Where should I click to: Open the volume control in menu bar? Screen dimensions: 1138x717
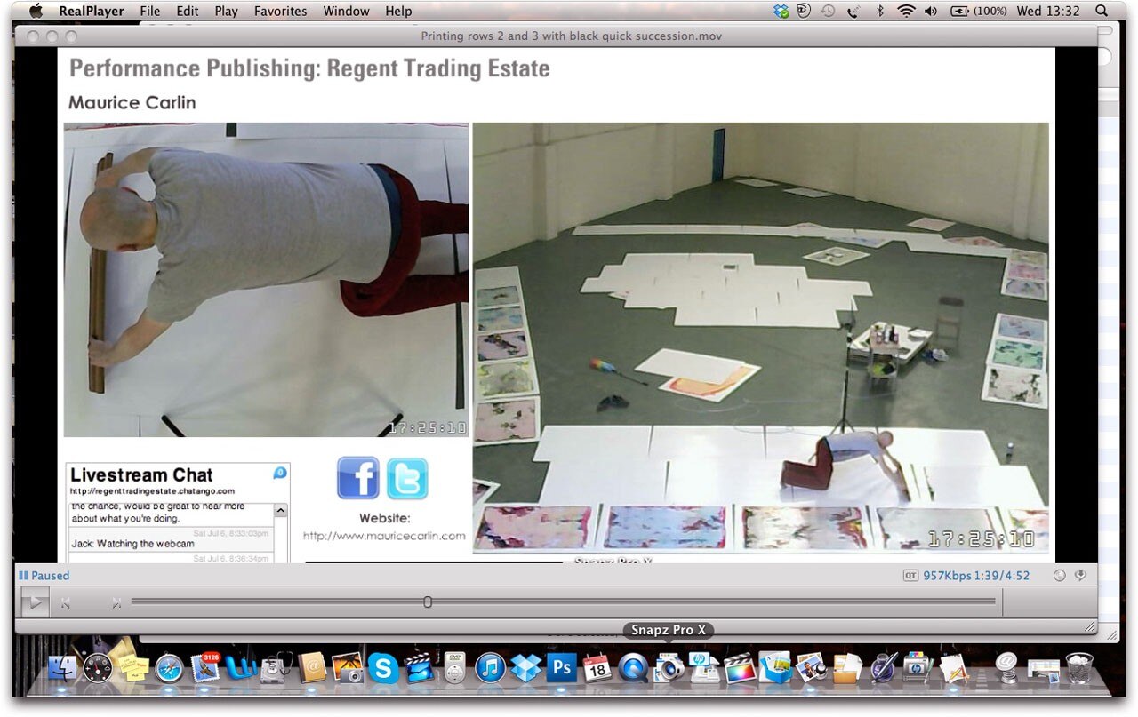click(x=931, y=12)
